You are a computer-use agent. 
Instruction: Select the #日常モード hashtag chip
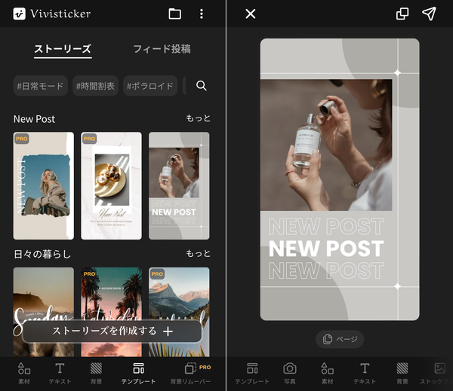tap(40, 86)
